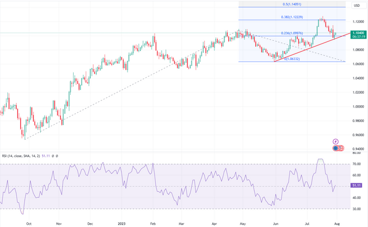Click the Mar date axis label
The height and width of the screenshot is (227, 368).
(x=181, y=224)
